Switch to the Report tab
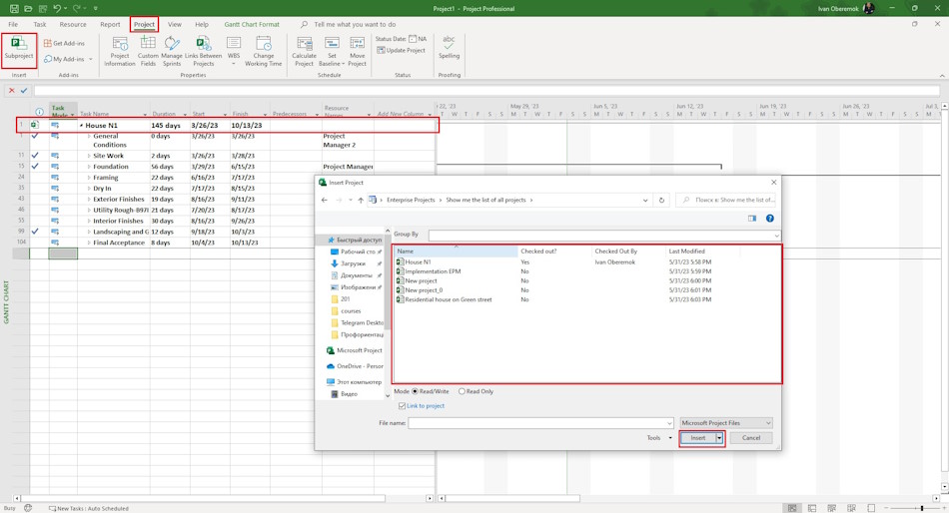 click(110, 25)
